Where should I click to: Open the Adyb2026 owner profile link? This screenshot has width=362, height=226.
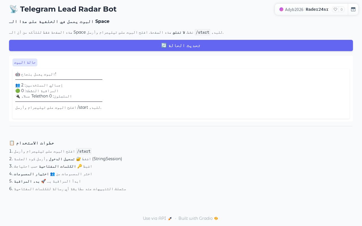point(294,9)
